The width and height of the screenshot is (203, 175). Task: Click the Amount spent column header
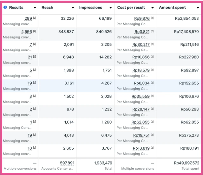click(173, 8)
